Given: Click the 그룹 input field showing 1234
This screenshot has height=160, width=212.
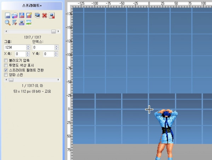Looking at the screenshot, I should coord(15,47).
